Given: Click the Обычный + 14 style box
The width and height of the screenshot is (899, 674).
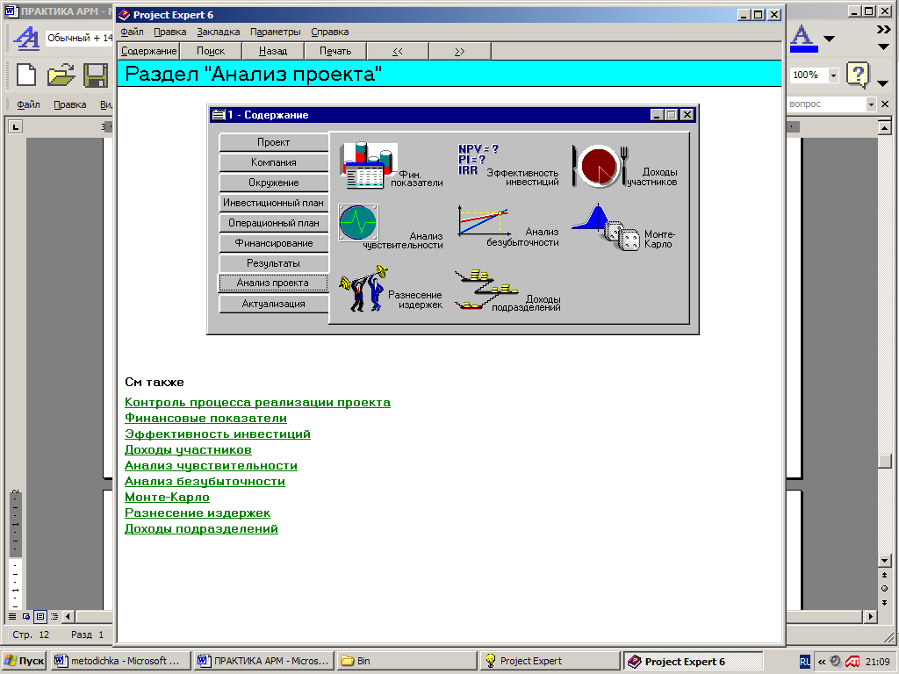Looking at the screenshot, I should pos(79,38).
